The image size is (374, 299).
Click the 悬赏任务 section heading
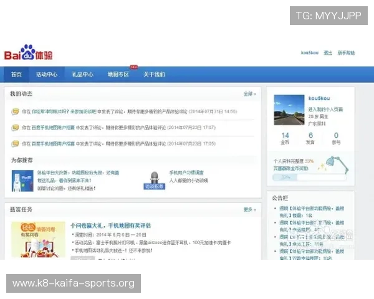pos(21,209)
